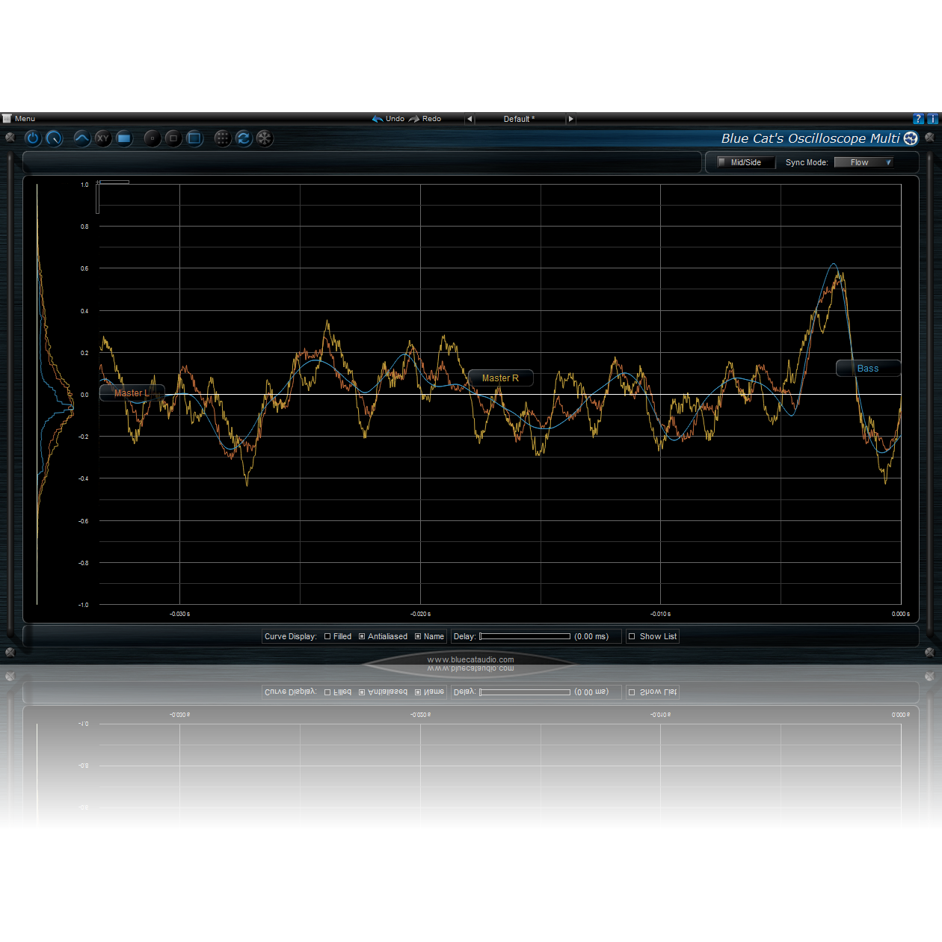942x942 pixels.
Task: Click the previous preset arrow
Action: pyautogui.click(x=470, y=119)
